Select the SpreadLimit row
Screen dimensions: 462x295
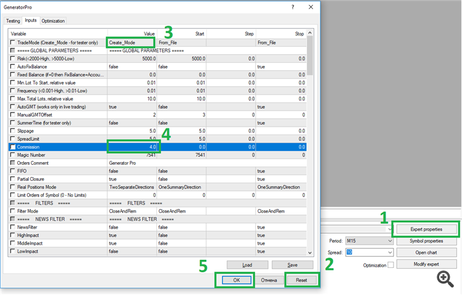pyautogui.click(x=157, y=139)
